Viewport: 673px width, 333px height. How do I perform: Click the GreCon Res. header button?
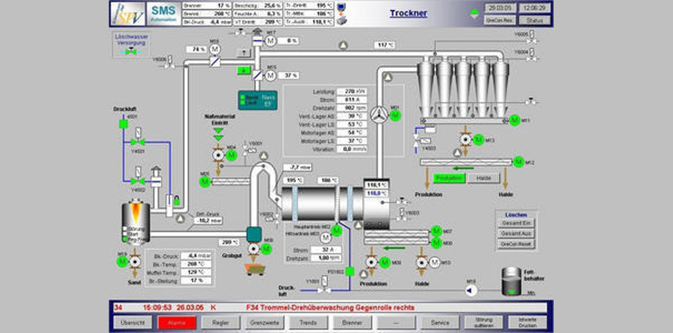pos(500,20)
